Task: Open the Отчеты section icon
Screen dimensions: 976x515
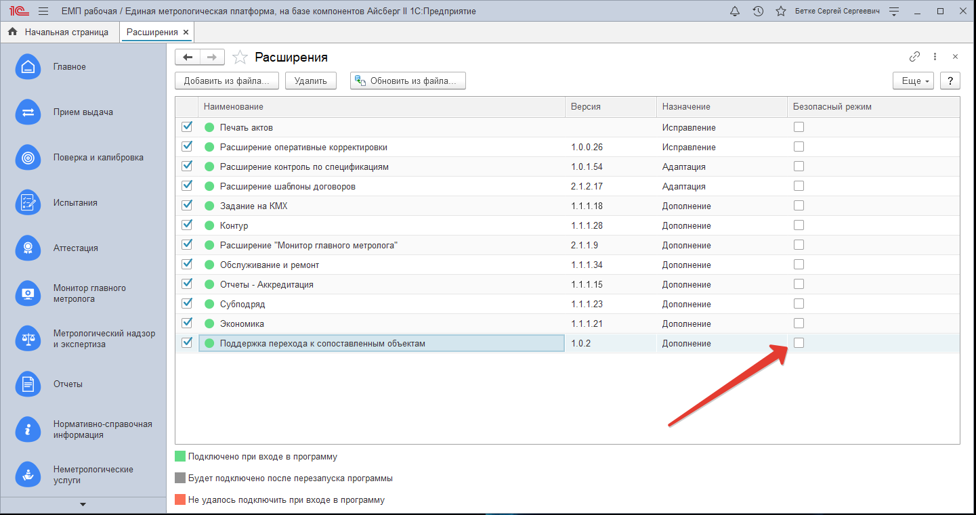Action: tap(28, 384)
